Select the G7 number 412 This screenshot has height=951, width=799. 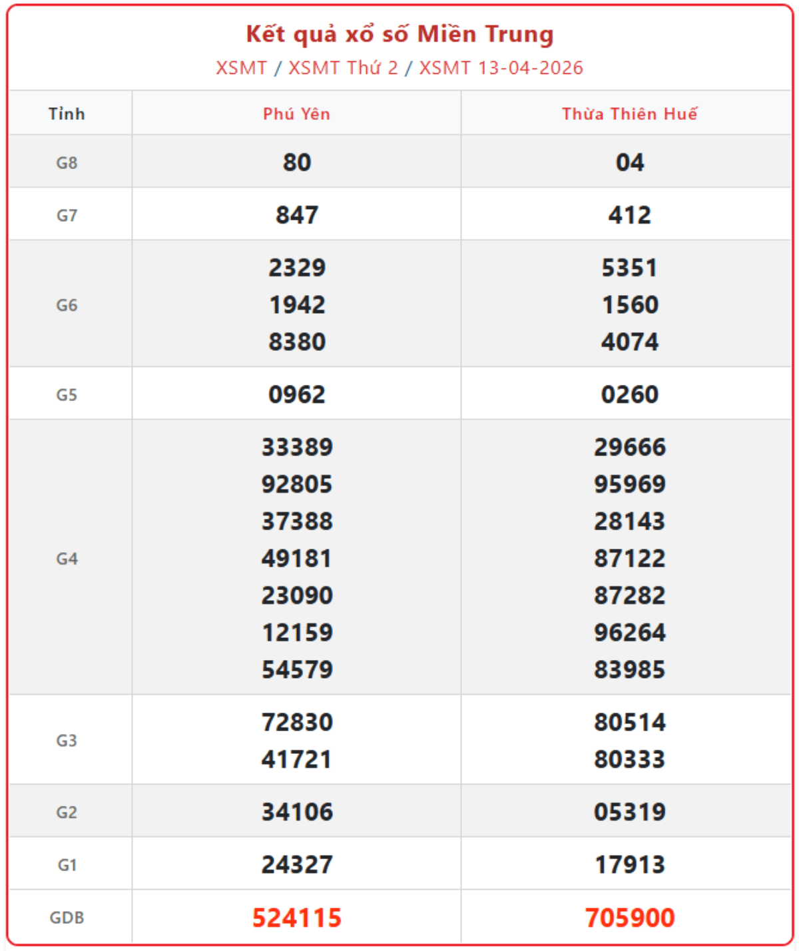629,215
